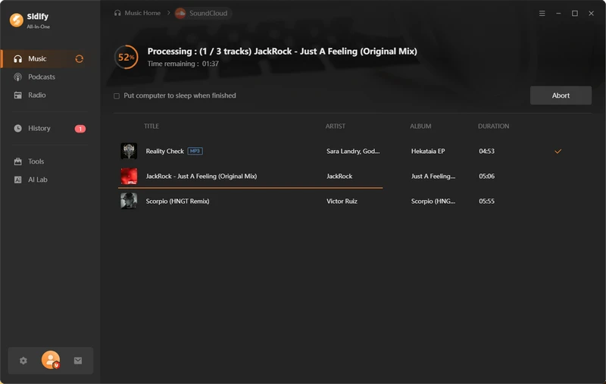The height and width of the screenshot is (384, 606).
Task: Abort the conversion process
Action: pos(561,95)
